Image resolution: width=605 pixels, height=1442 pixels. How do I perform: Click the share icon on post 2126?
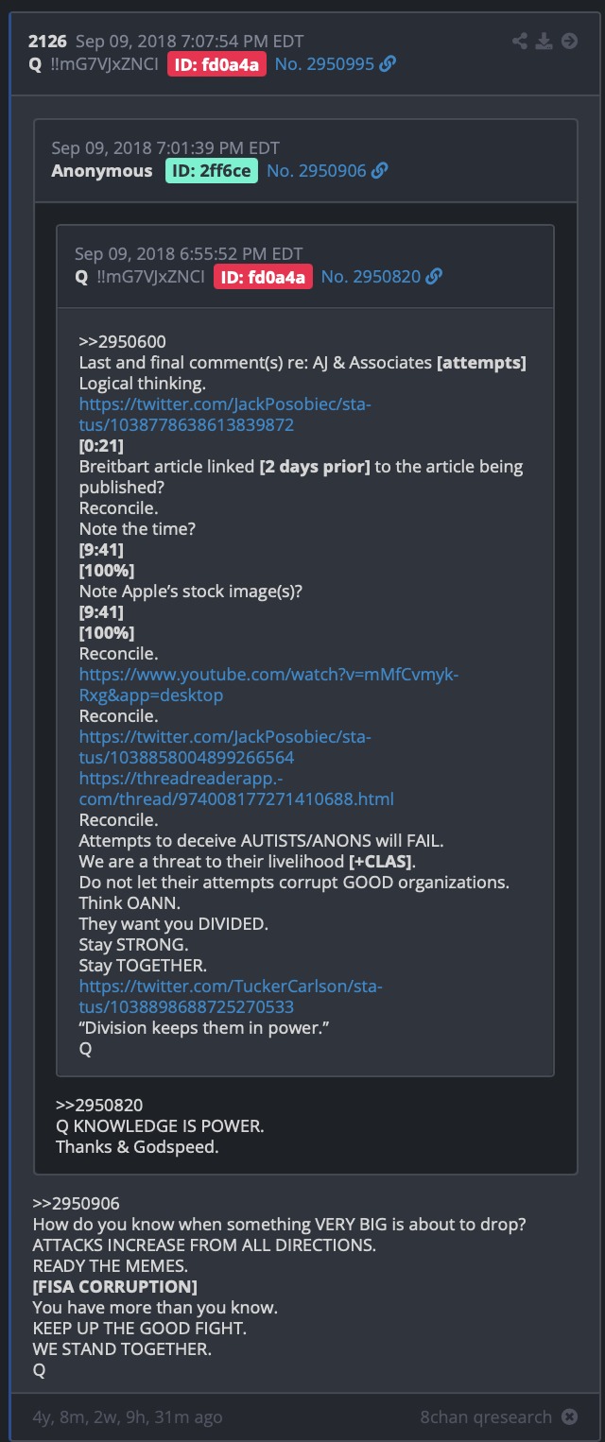tap(520, 41)
